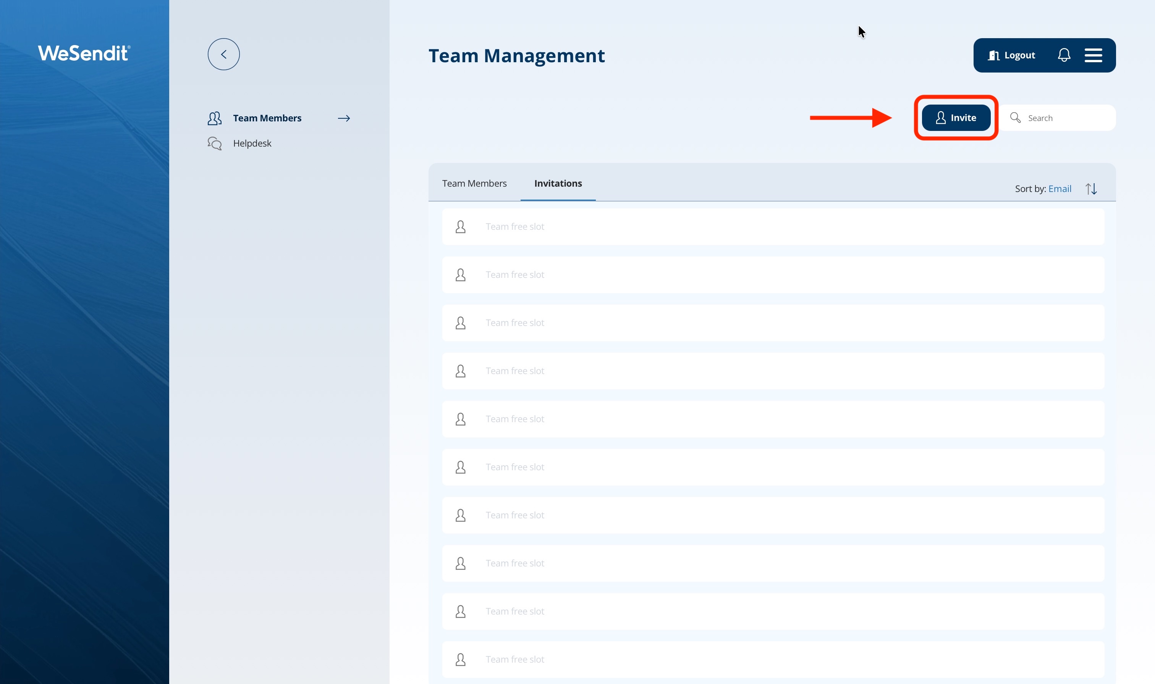This screenshot has width=1155, height=684.
Task: Click the search magnifier icon
Action: [1015, 118]
